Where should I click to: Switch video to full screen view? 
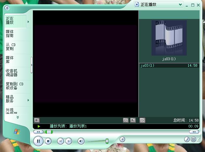133,120
